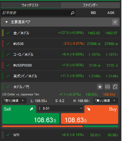Click 金/米ドル bid price 1462.62

coord(94,33)
